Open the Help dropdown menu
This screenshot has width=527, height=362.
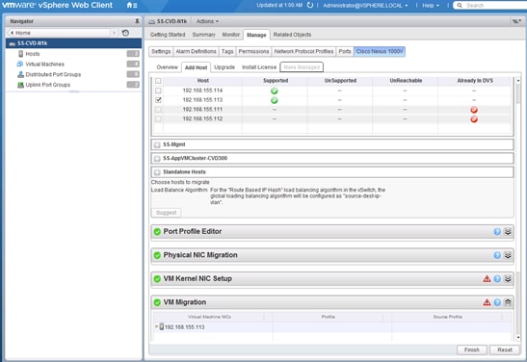[x=431, y=6]
